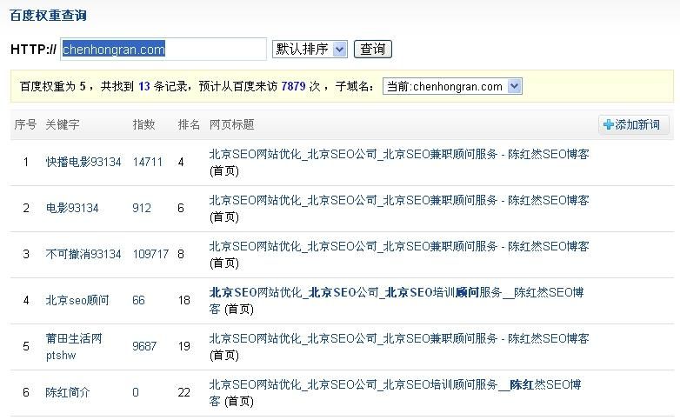Open the 子域名 chenhongran.com dropdown
This screenshot has width=680, height=420.
click(x=452, y=86)
